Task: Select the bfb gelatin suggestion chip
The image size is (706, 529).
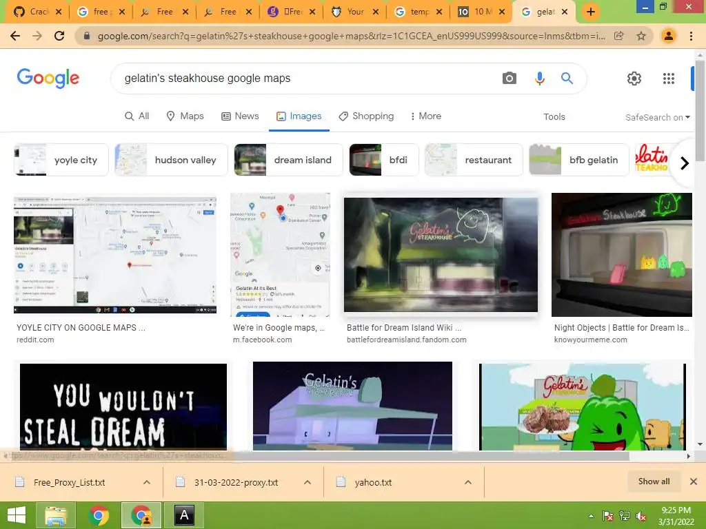Action: point(578,160)
